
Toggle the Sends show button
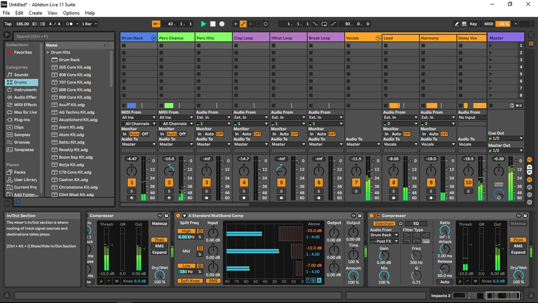point(529,166)
